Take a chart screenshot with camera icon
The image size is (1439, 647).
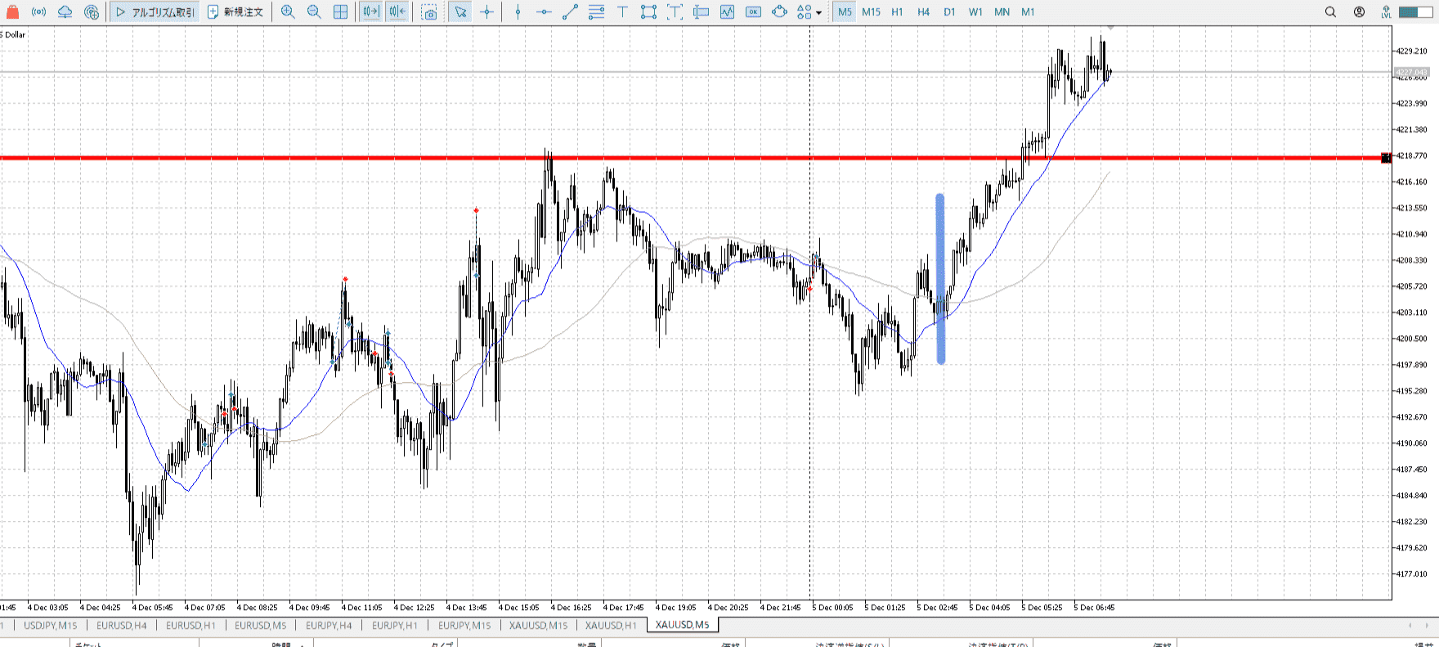pyautogui.click(x=429, y=12)
